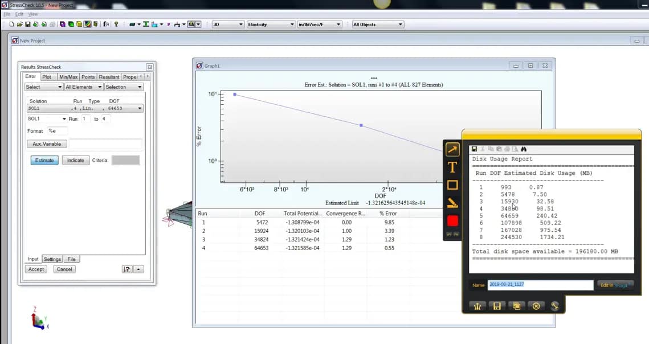This screenshot has width=649, height=344.
Task: Click the copy-to-clipboard icon at the panel bottom
Action: pyautogui.click(x=516, y=306)
